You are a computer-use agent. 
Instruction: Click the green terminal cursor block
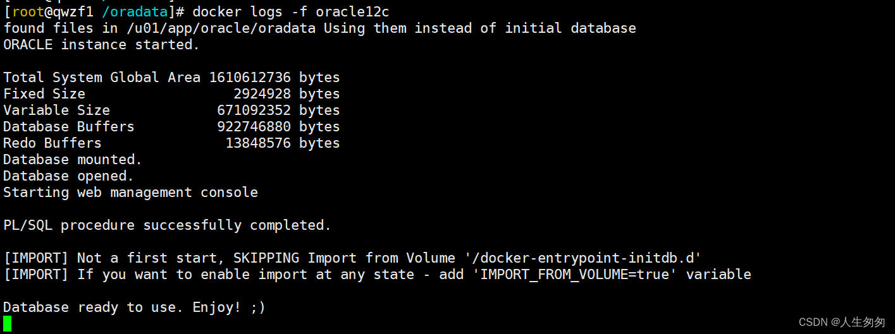point(7,324)
